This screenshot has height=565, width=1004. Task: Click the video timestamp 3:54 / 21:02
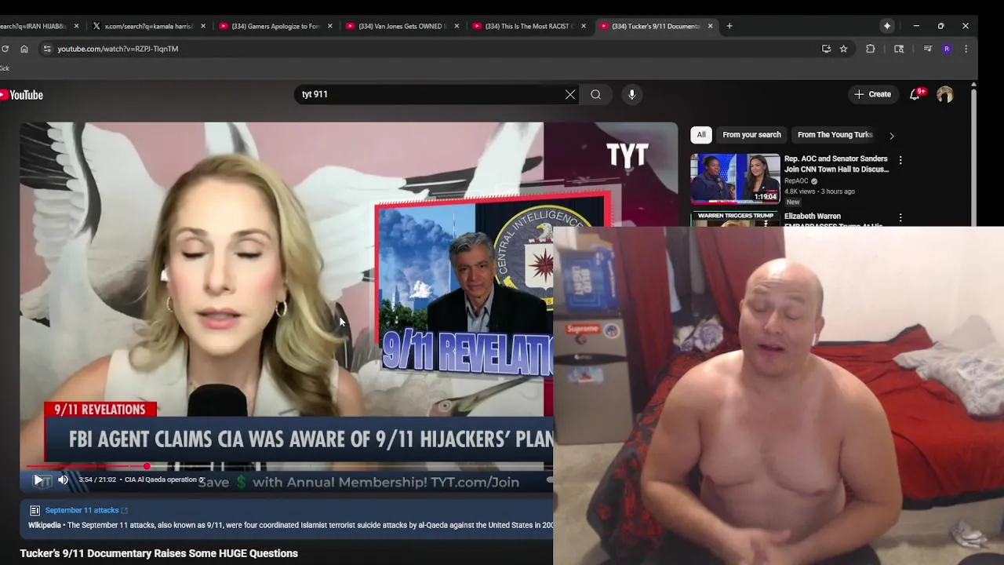pos(97,479)
